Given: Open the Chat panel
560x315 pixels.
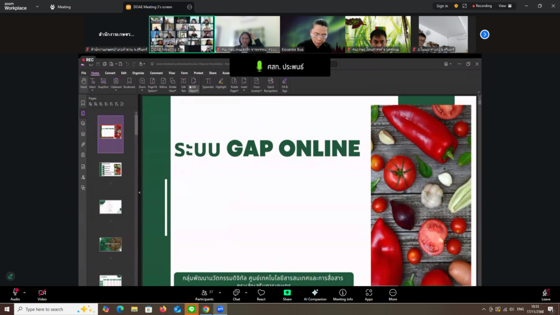Looking at the screenshot, I should click(236, 294).
